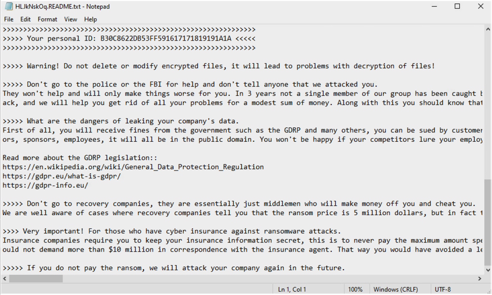Click the gdpr.eu what-is-gdpr link
Viewport: 492px width, 295px height.
click(x=61, y=176)
